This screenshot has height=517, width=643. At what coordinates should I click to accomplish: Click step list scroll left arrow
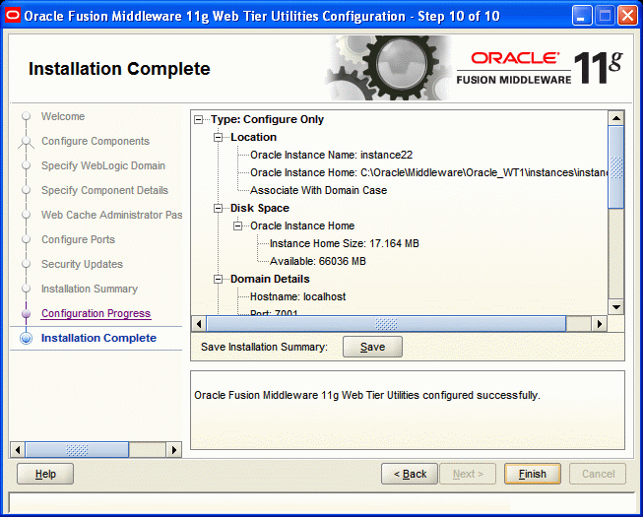(17, 450)
